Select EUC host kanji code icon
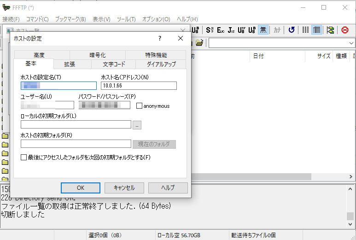Screen dimensions: 356x240 click(x=220, y=30)
